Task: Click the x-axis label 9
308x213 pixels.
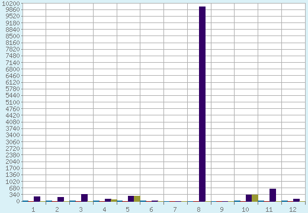Action: (x=222, y=209)
